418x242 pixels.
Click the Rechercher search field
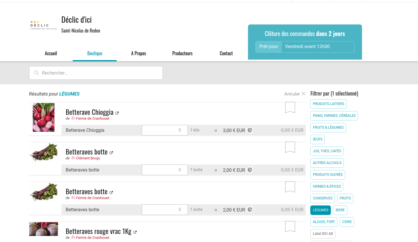(96, 73)
